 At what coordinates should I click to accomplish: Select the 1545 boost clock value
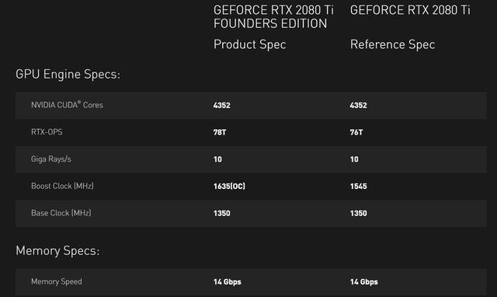pos(358,187)
